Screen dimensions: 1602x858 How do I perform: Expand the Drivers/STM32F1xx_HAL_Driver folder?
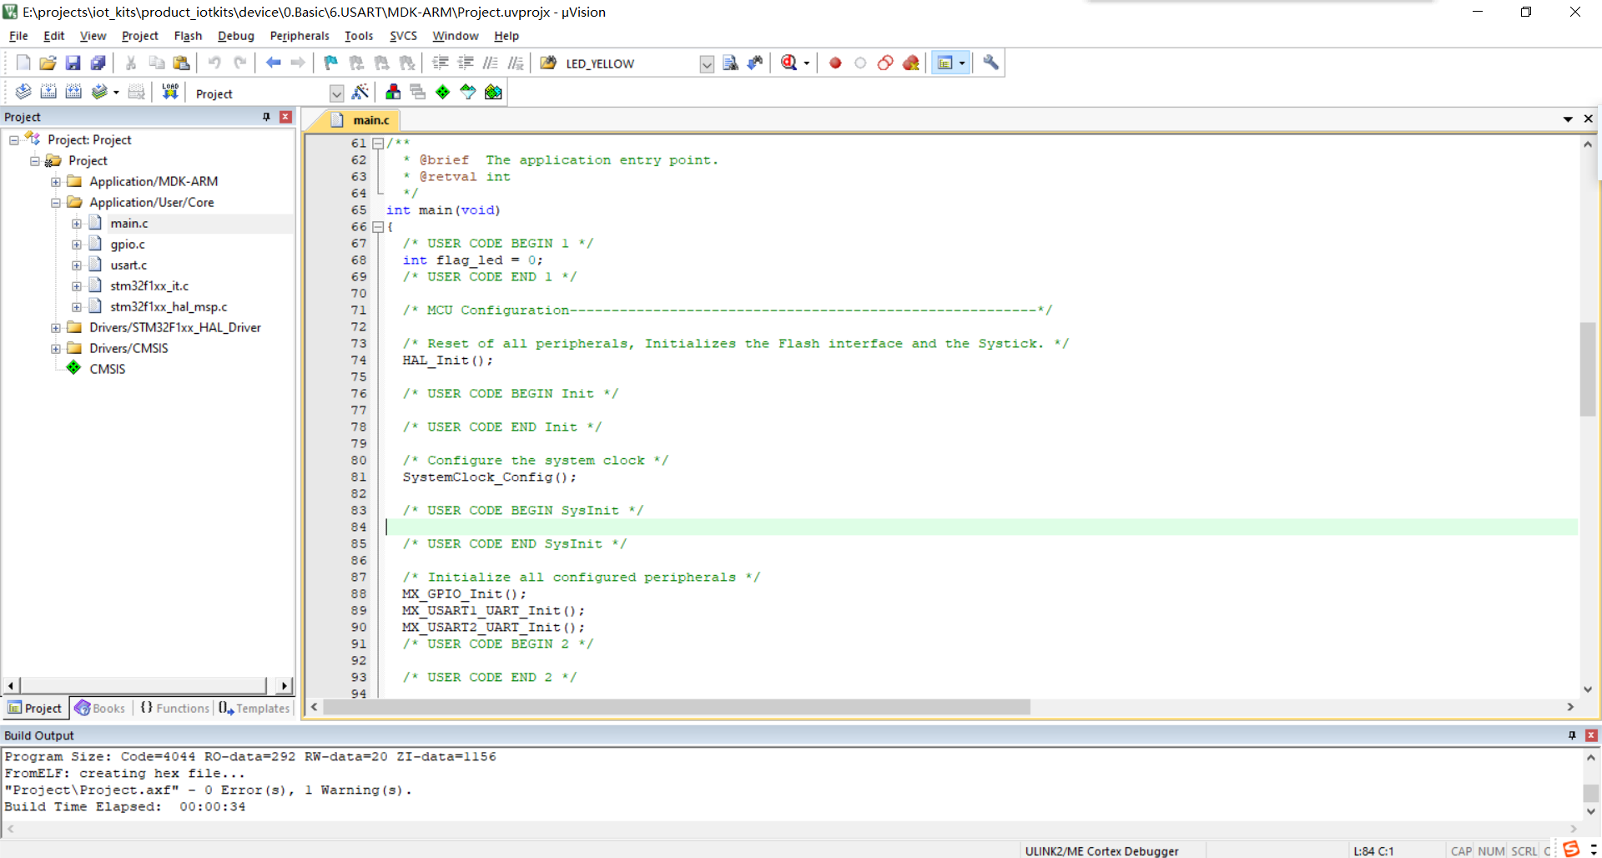click(56, 328)
